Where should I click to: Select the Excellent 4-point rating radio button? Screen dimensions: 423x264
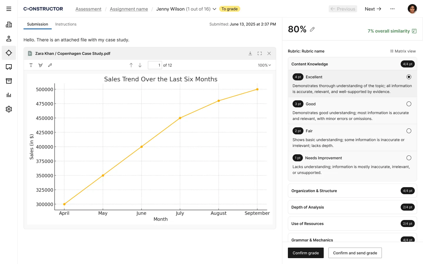click(409, 77)
